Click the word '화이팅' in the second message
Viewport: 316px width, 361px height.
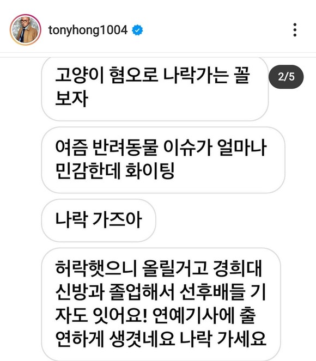click(x=150, y=171)
